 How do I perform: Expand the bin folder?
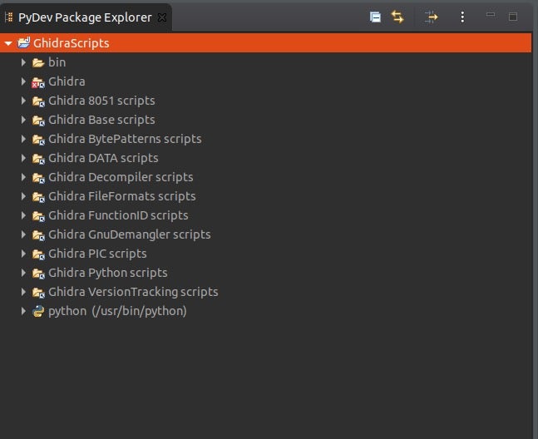[x=24, y=62]
